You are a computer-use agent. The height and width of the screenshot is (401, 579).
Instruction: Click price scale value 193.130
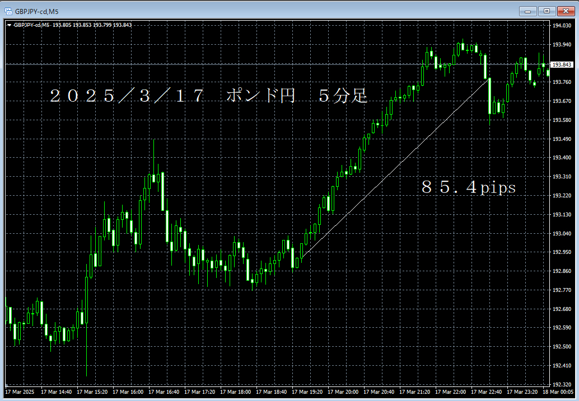pos(562,214)
